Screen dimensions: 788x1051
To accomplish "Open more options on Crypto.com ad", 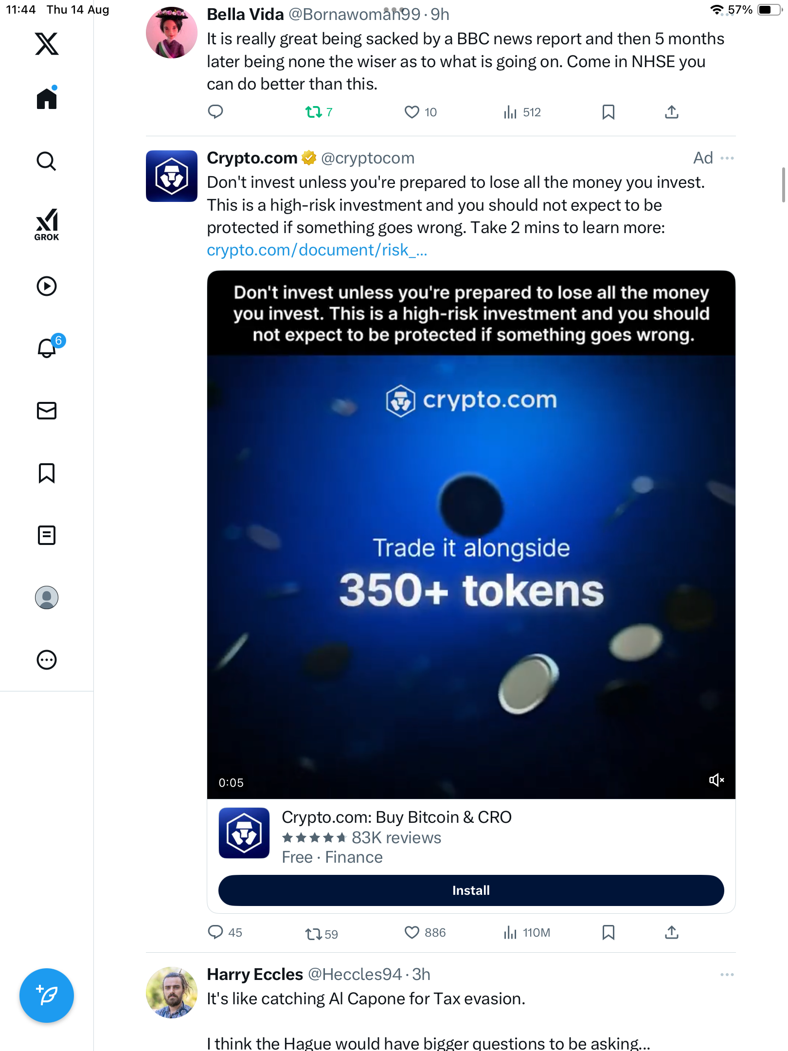I will (727, 158).
